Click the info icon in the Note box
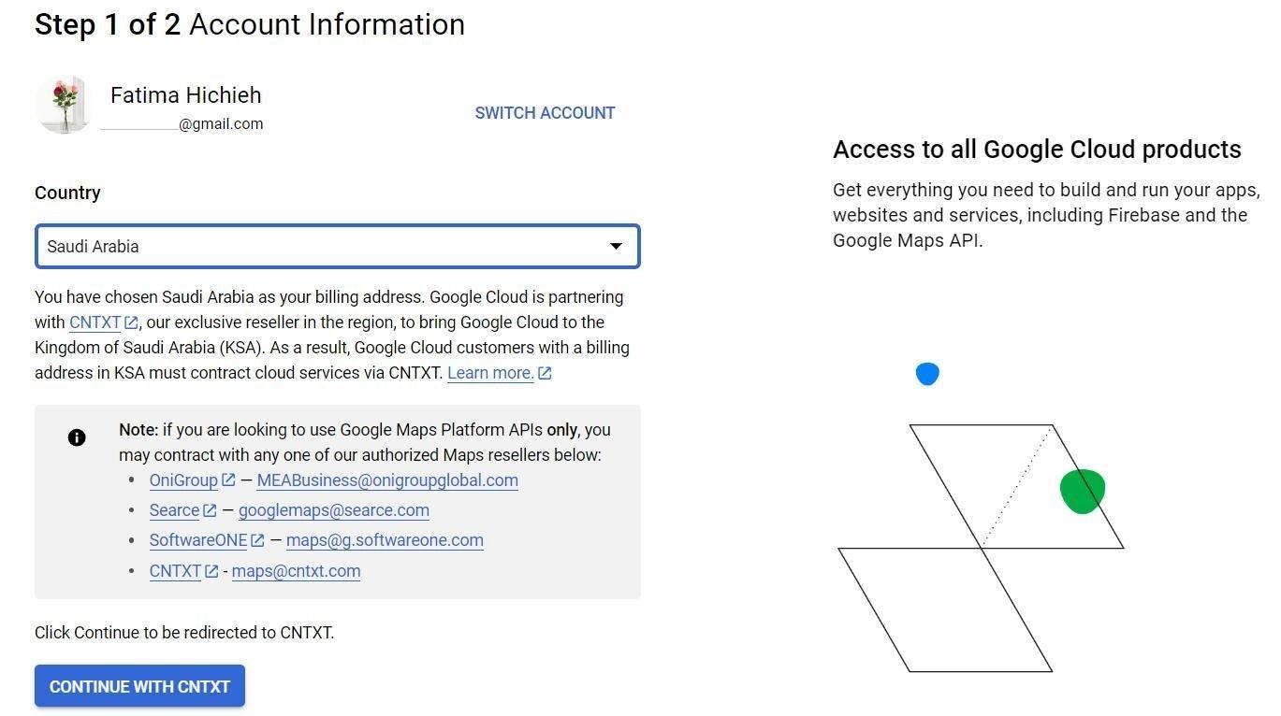Image resolution: width=1281 pixels, height=716 pixels. [x=77, y=437]
